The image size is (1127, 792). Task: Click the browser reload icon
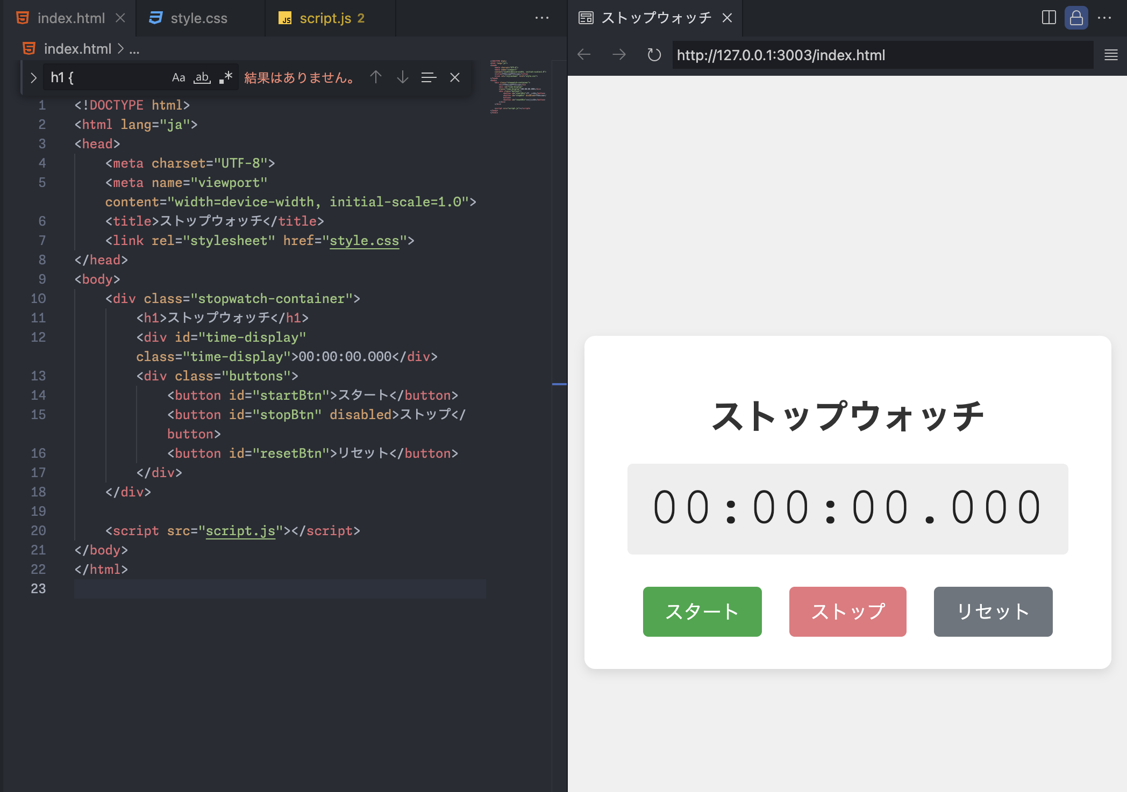click(654, 55)
